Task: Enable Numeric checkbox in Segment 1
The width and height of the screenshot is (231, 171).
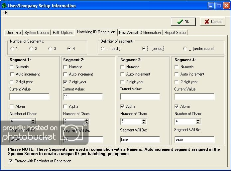Action: tap(12, 67)
